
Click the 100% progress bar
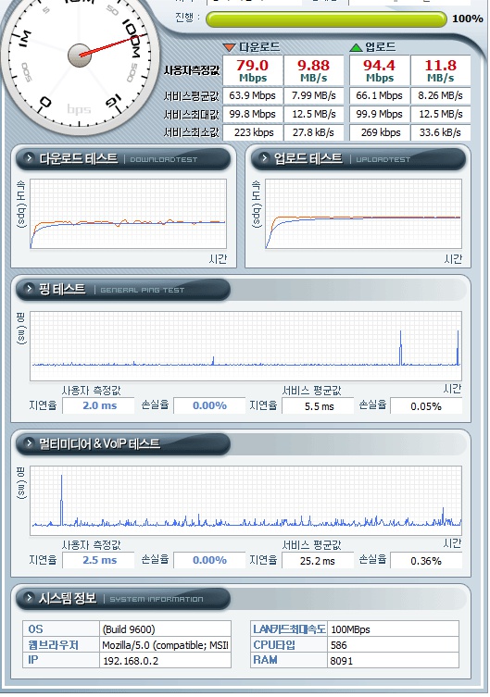pos(326,19)
